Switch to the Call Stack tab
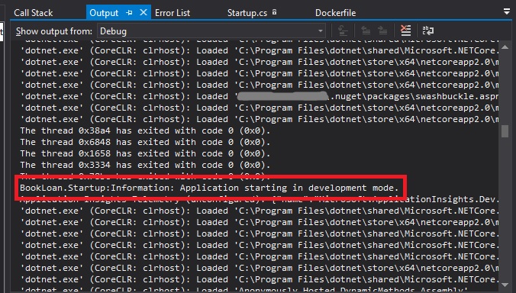Image resolution: width=516 pixels, height=293 pixels. 34,13
